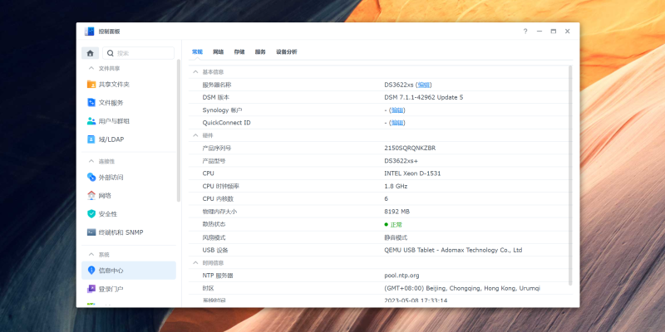Click the 服务器名称 label

(x=217, y=85)
